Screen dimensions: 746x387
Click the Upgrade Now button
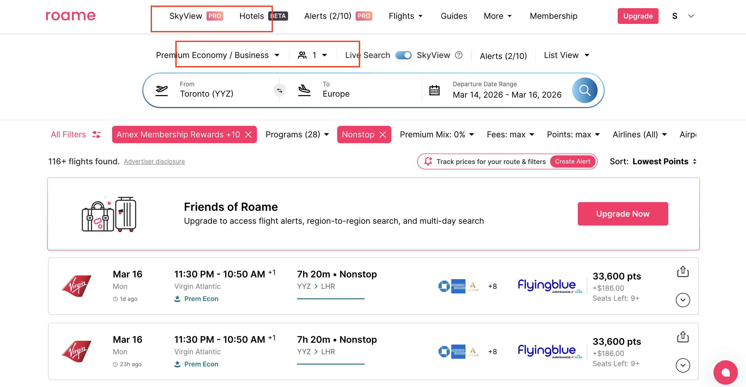[x=623, y=214]
